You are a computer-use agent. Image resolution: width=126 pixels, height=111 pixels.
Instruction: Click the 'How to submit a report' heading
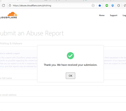pos(10,53)
